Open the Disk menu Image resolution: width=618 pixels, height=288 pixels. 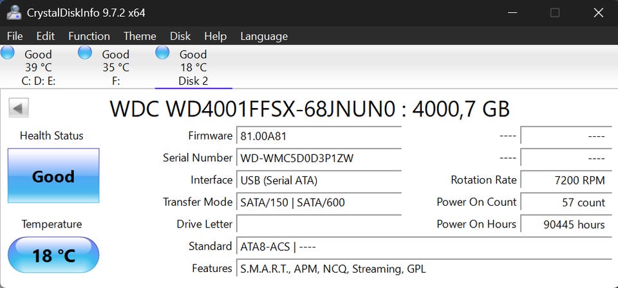pos(180,36)
